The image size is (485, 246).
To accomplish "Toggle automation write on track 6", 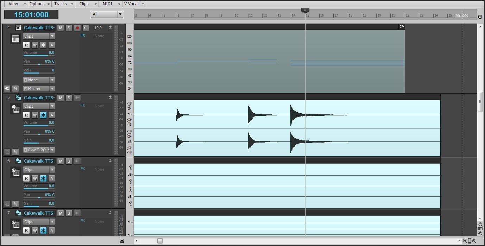I will coord(35,178).
